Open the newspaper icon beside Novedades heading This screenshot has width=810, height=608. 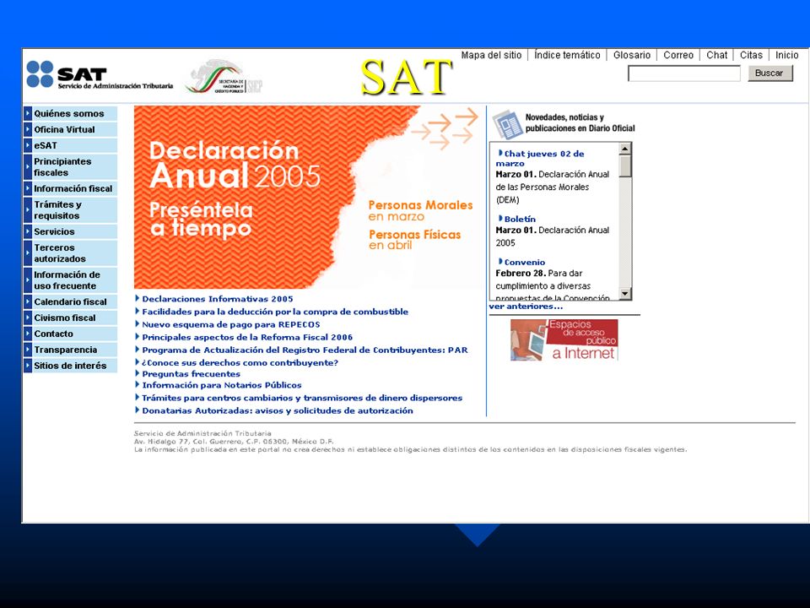click(x=507, y=124)
